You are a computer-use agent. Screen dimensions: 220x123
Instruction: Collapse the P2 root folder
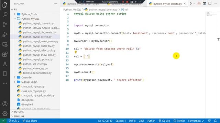pyautogui.click(x=35, y=10)
